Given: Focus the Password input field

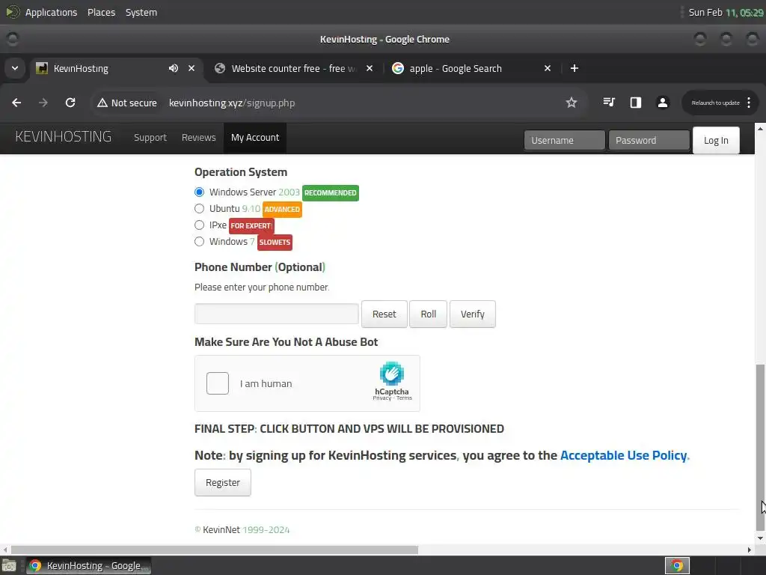Looking at the screenshot, I should pos(649,140).
